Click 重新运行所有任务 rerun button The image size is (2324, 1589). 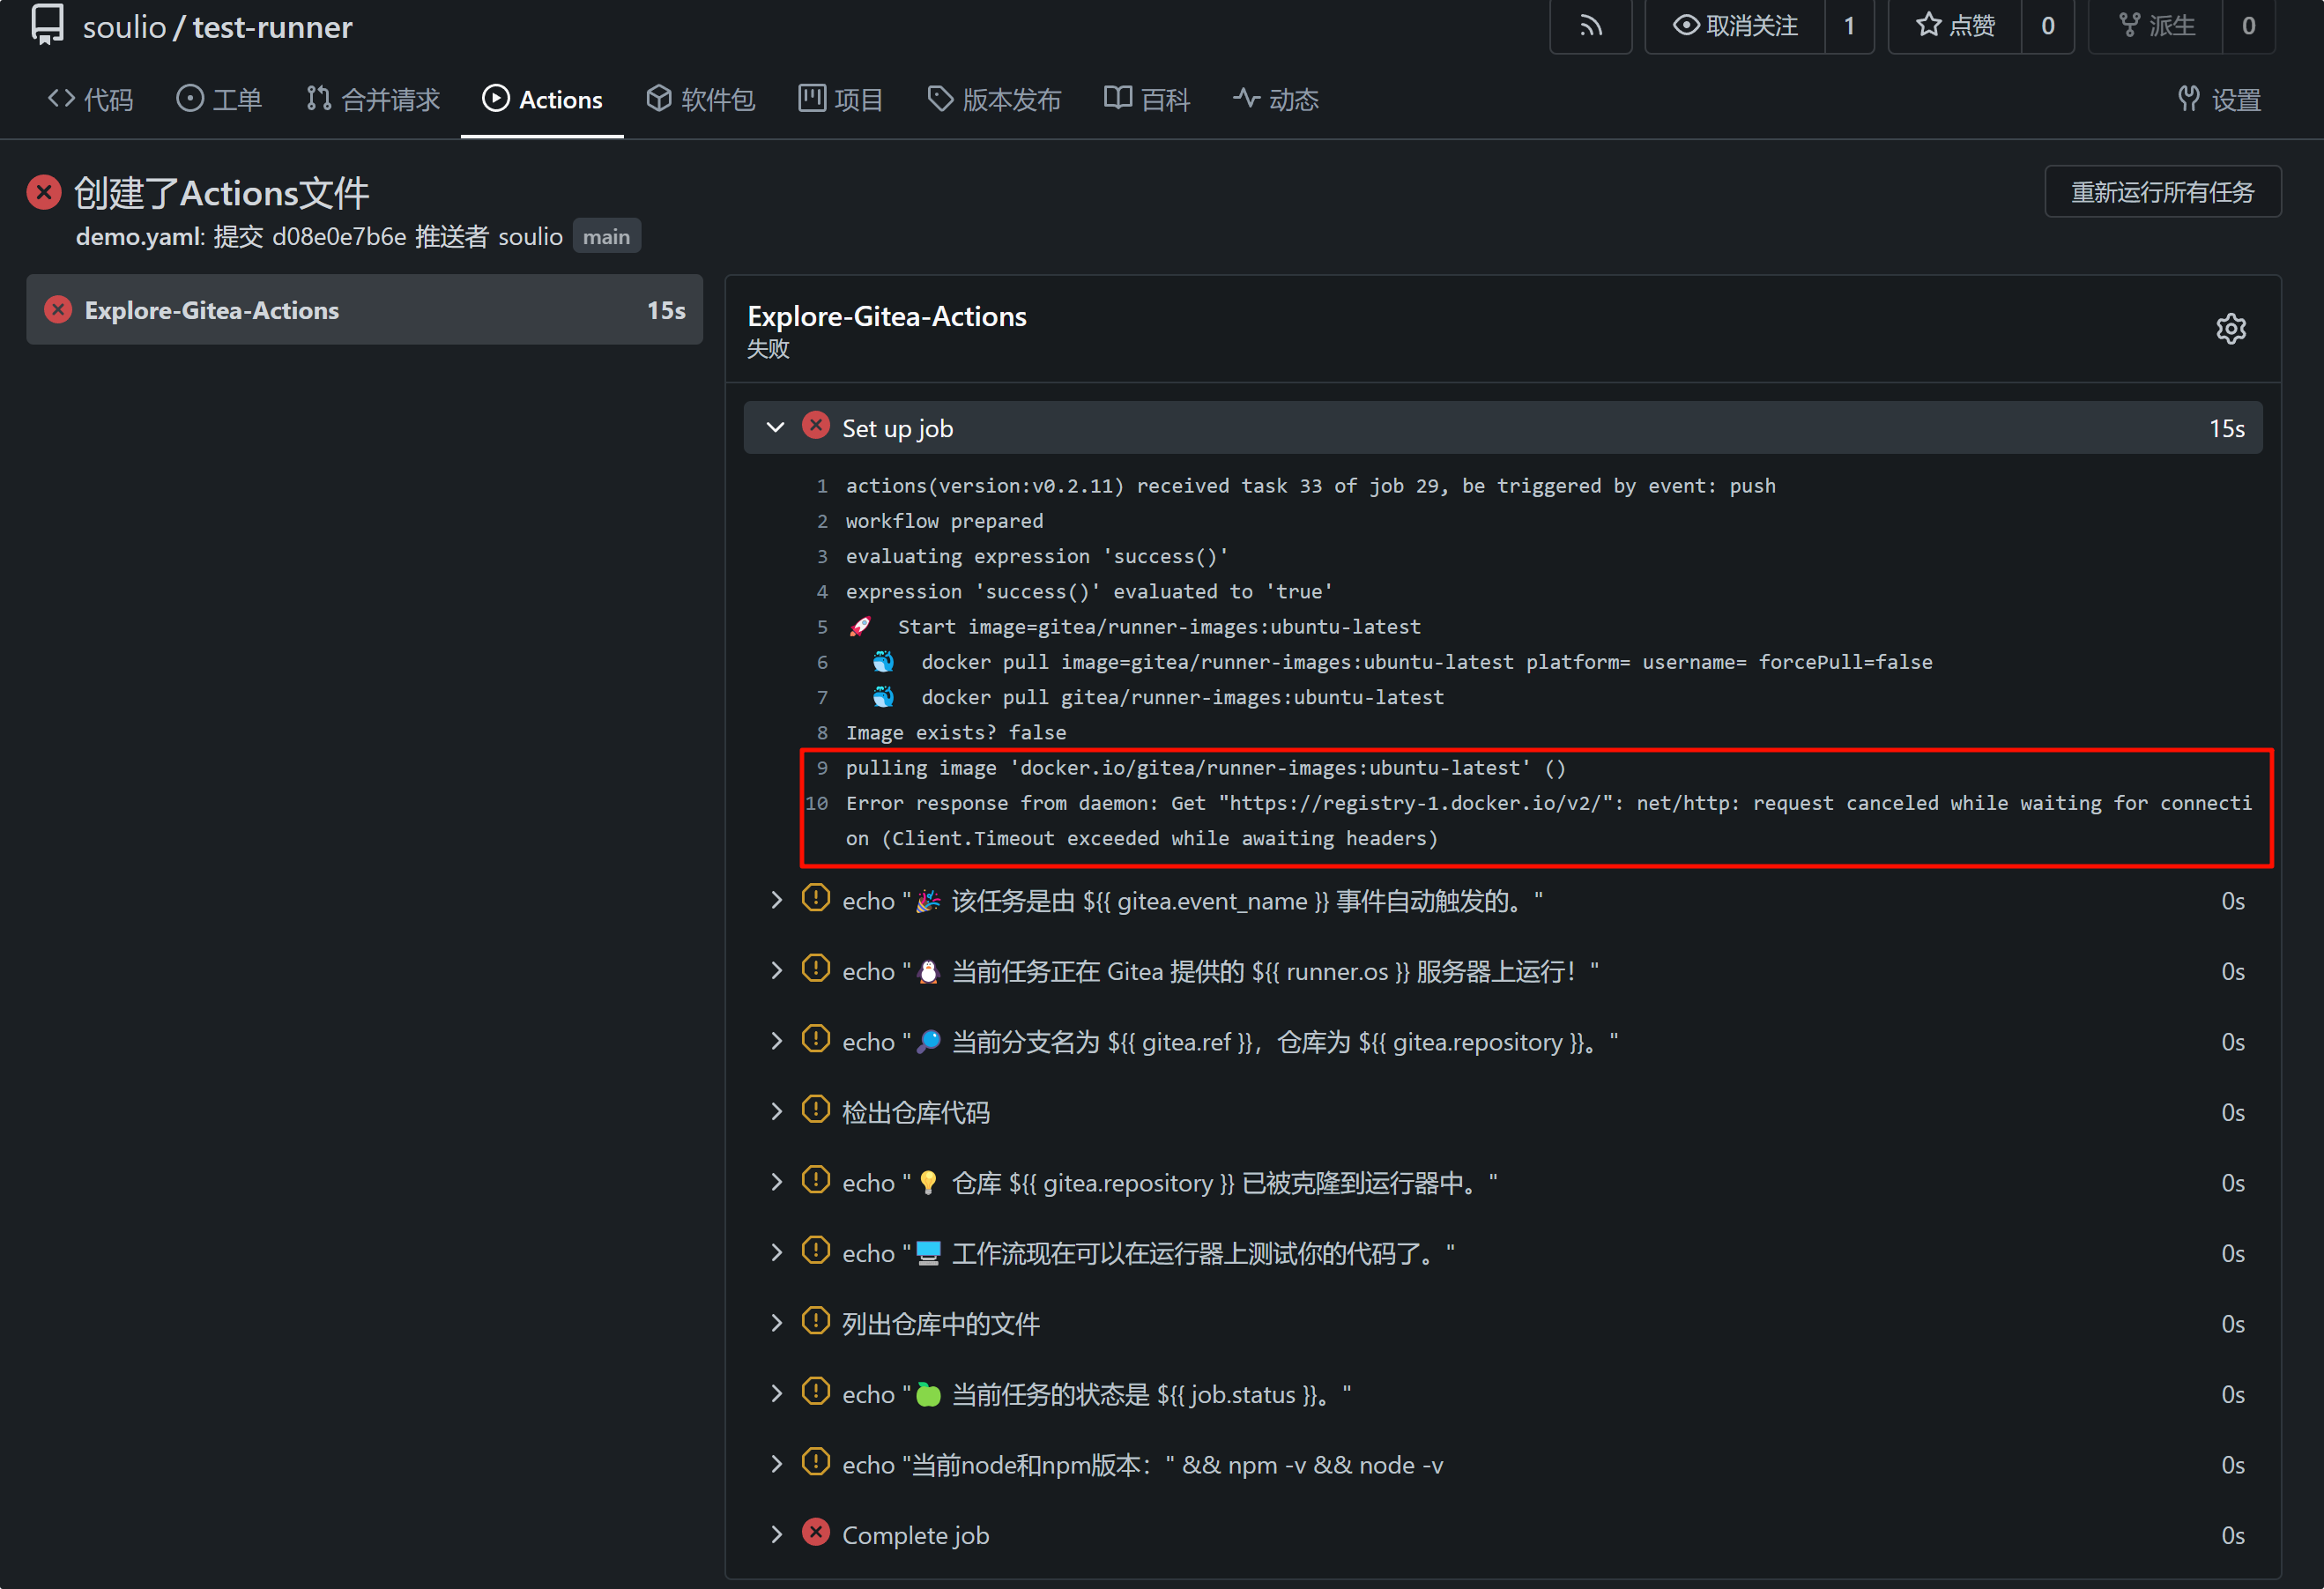(x=2162, y=192)
